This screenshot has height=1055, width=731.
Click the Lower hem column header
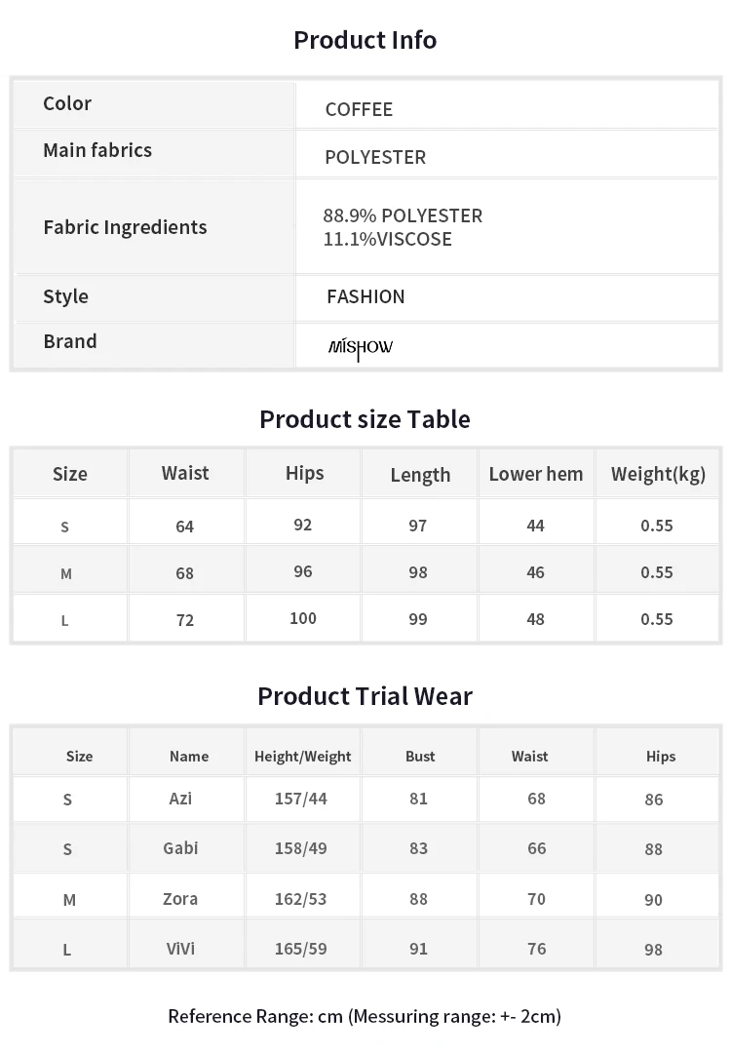coord(536,474)
